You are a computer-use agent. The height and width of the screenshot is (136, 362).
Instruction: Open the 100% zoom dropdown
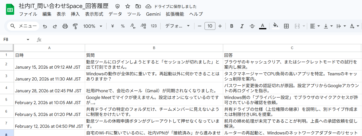pos(93,26)
